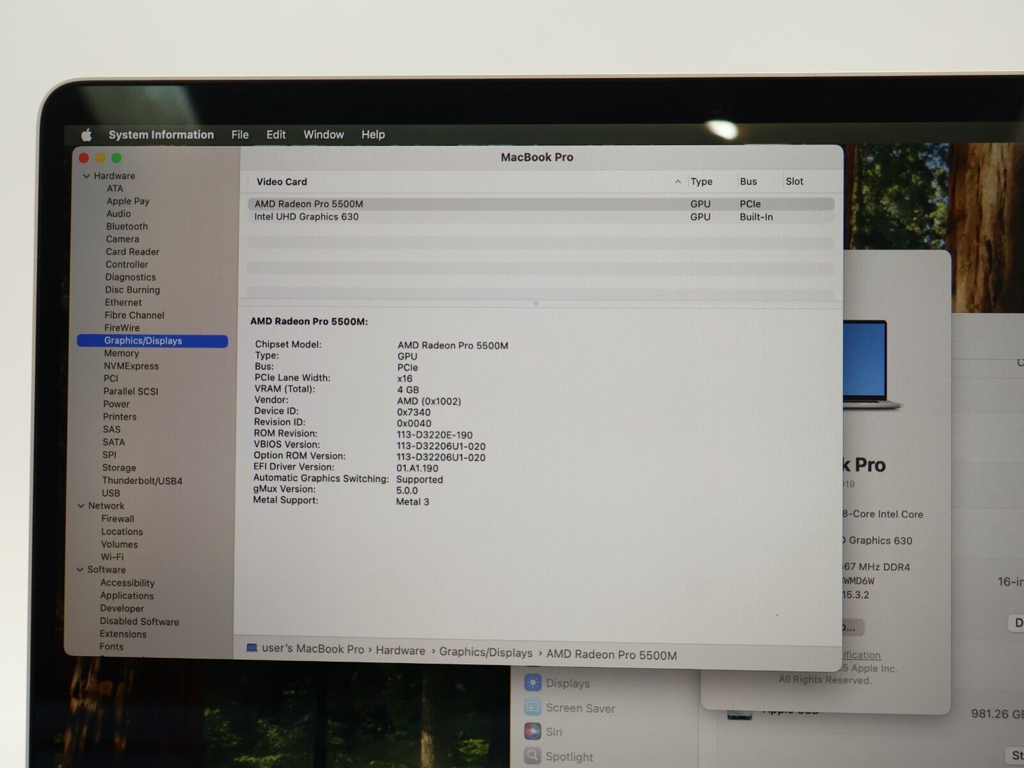This screenshot has height=768, width=1024.
Task: Click the red close window button
Action: (x=84, y=158)
